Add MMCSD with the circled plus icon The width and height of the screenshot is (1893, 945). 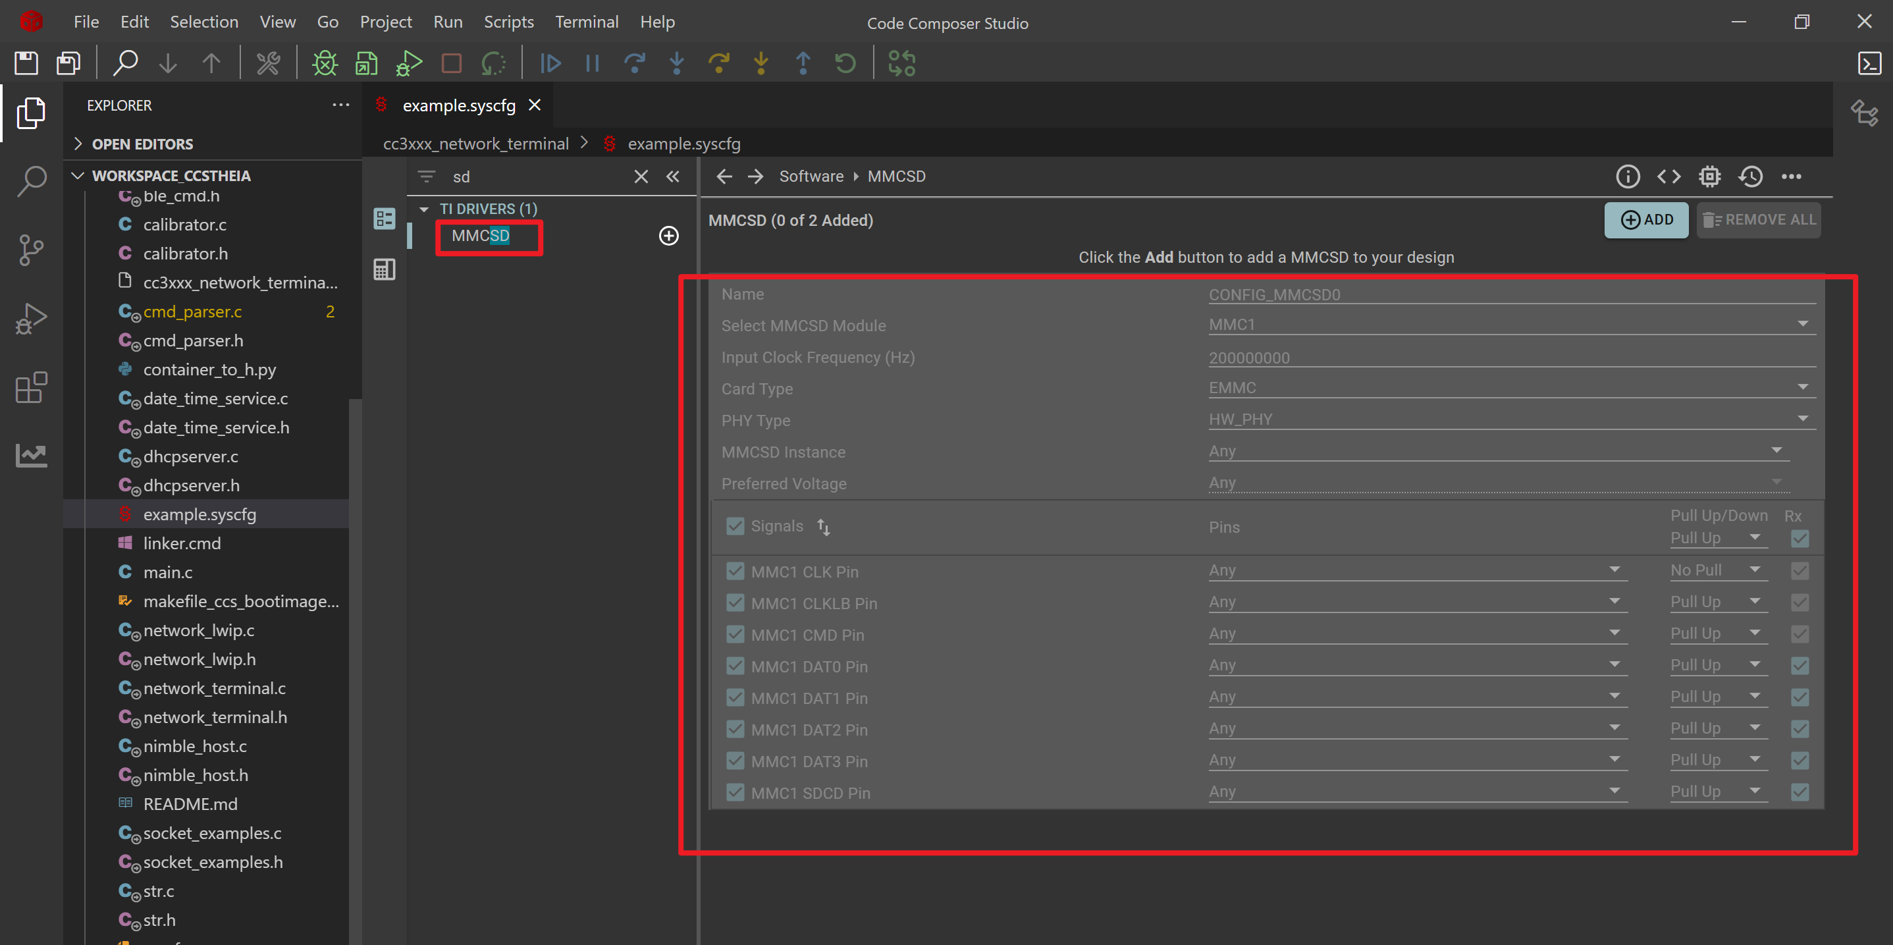[x=669, y=236]
